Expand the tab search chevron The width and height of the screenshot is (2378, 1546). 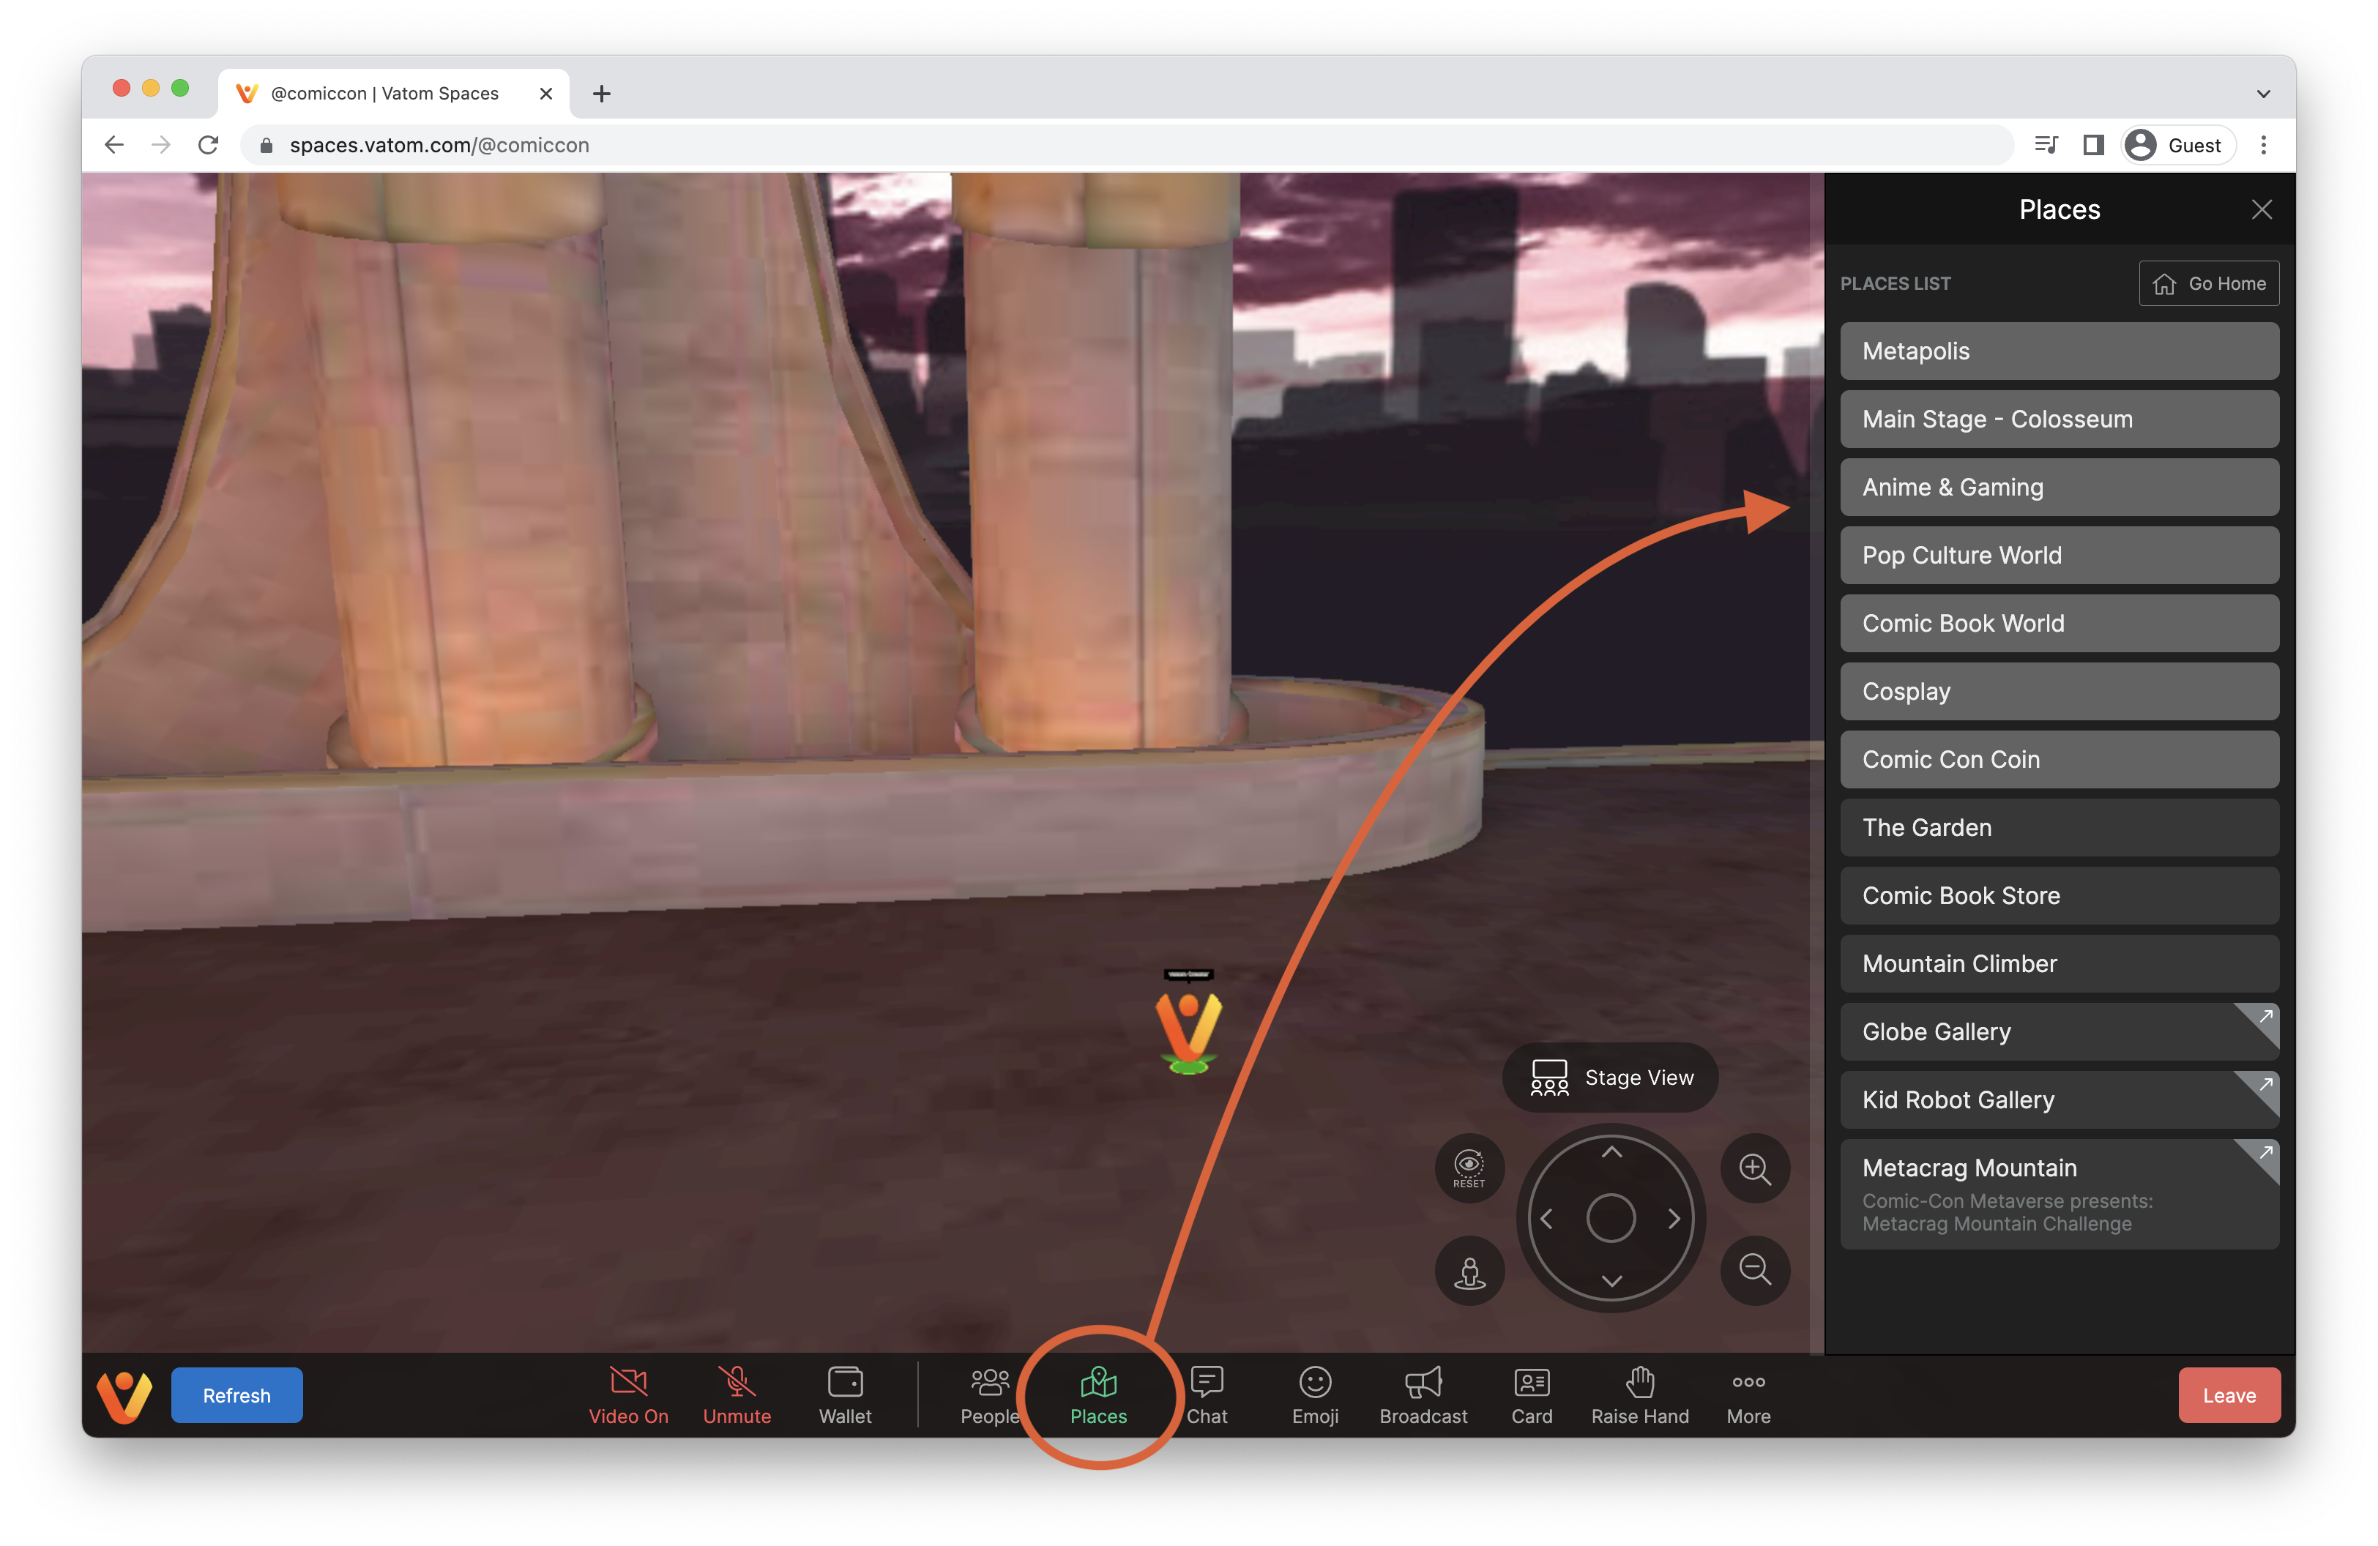pos(2263,94)
